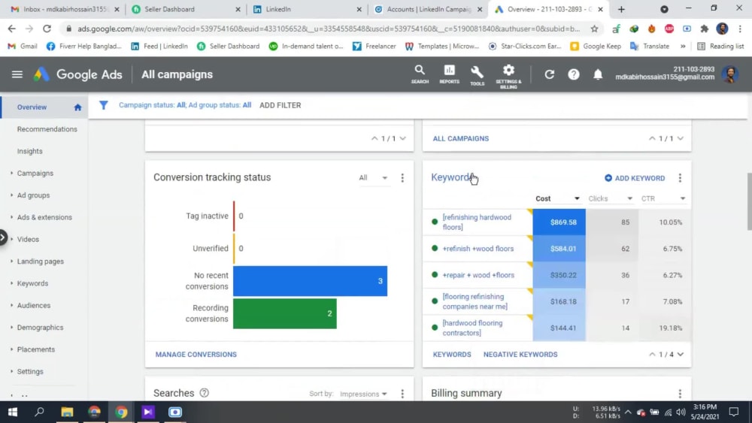
Task: Open Settings & Billing gear
Action: click(x=508, y=77)
